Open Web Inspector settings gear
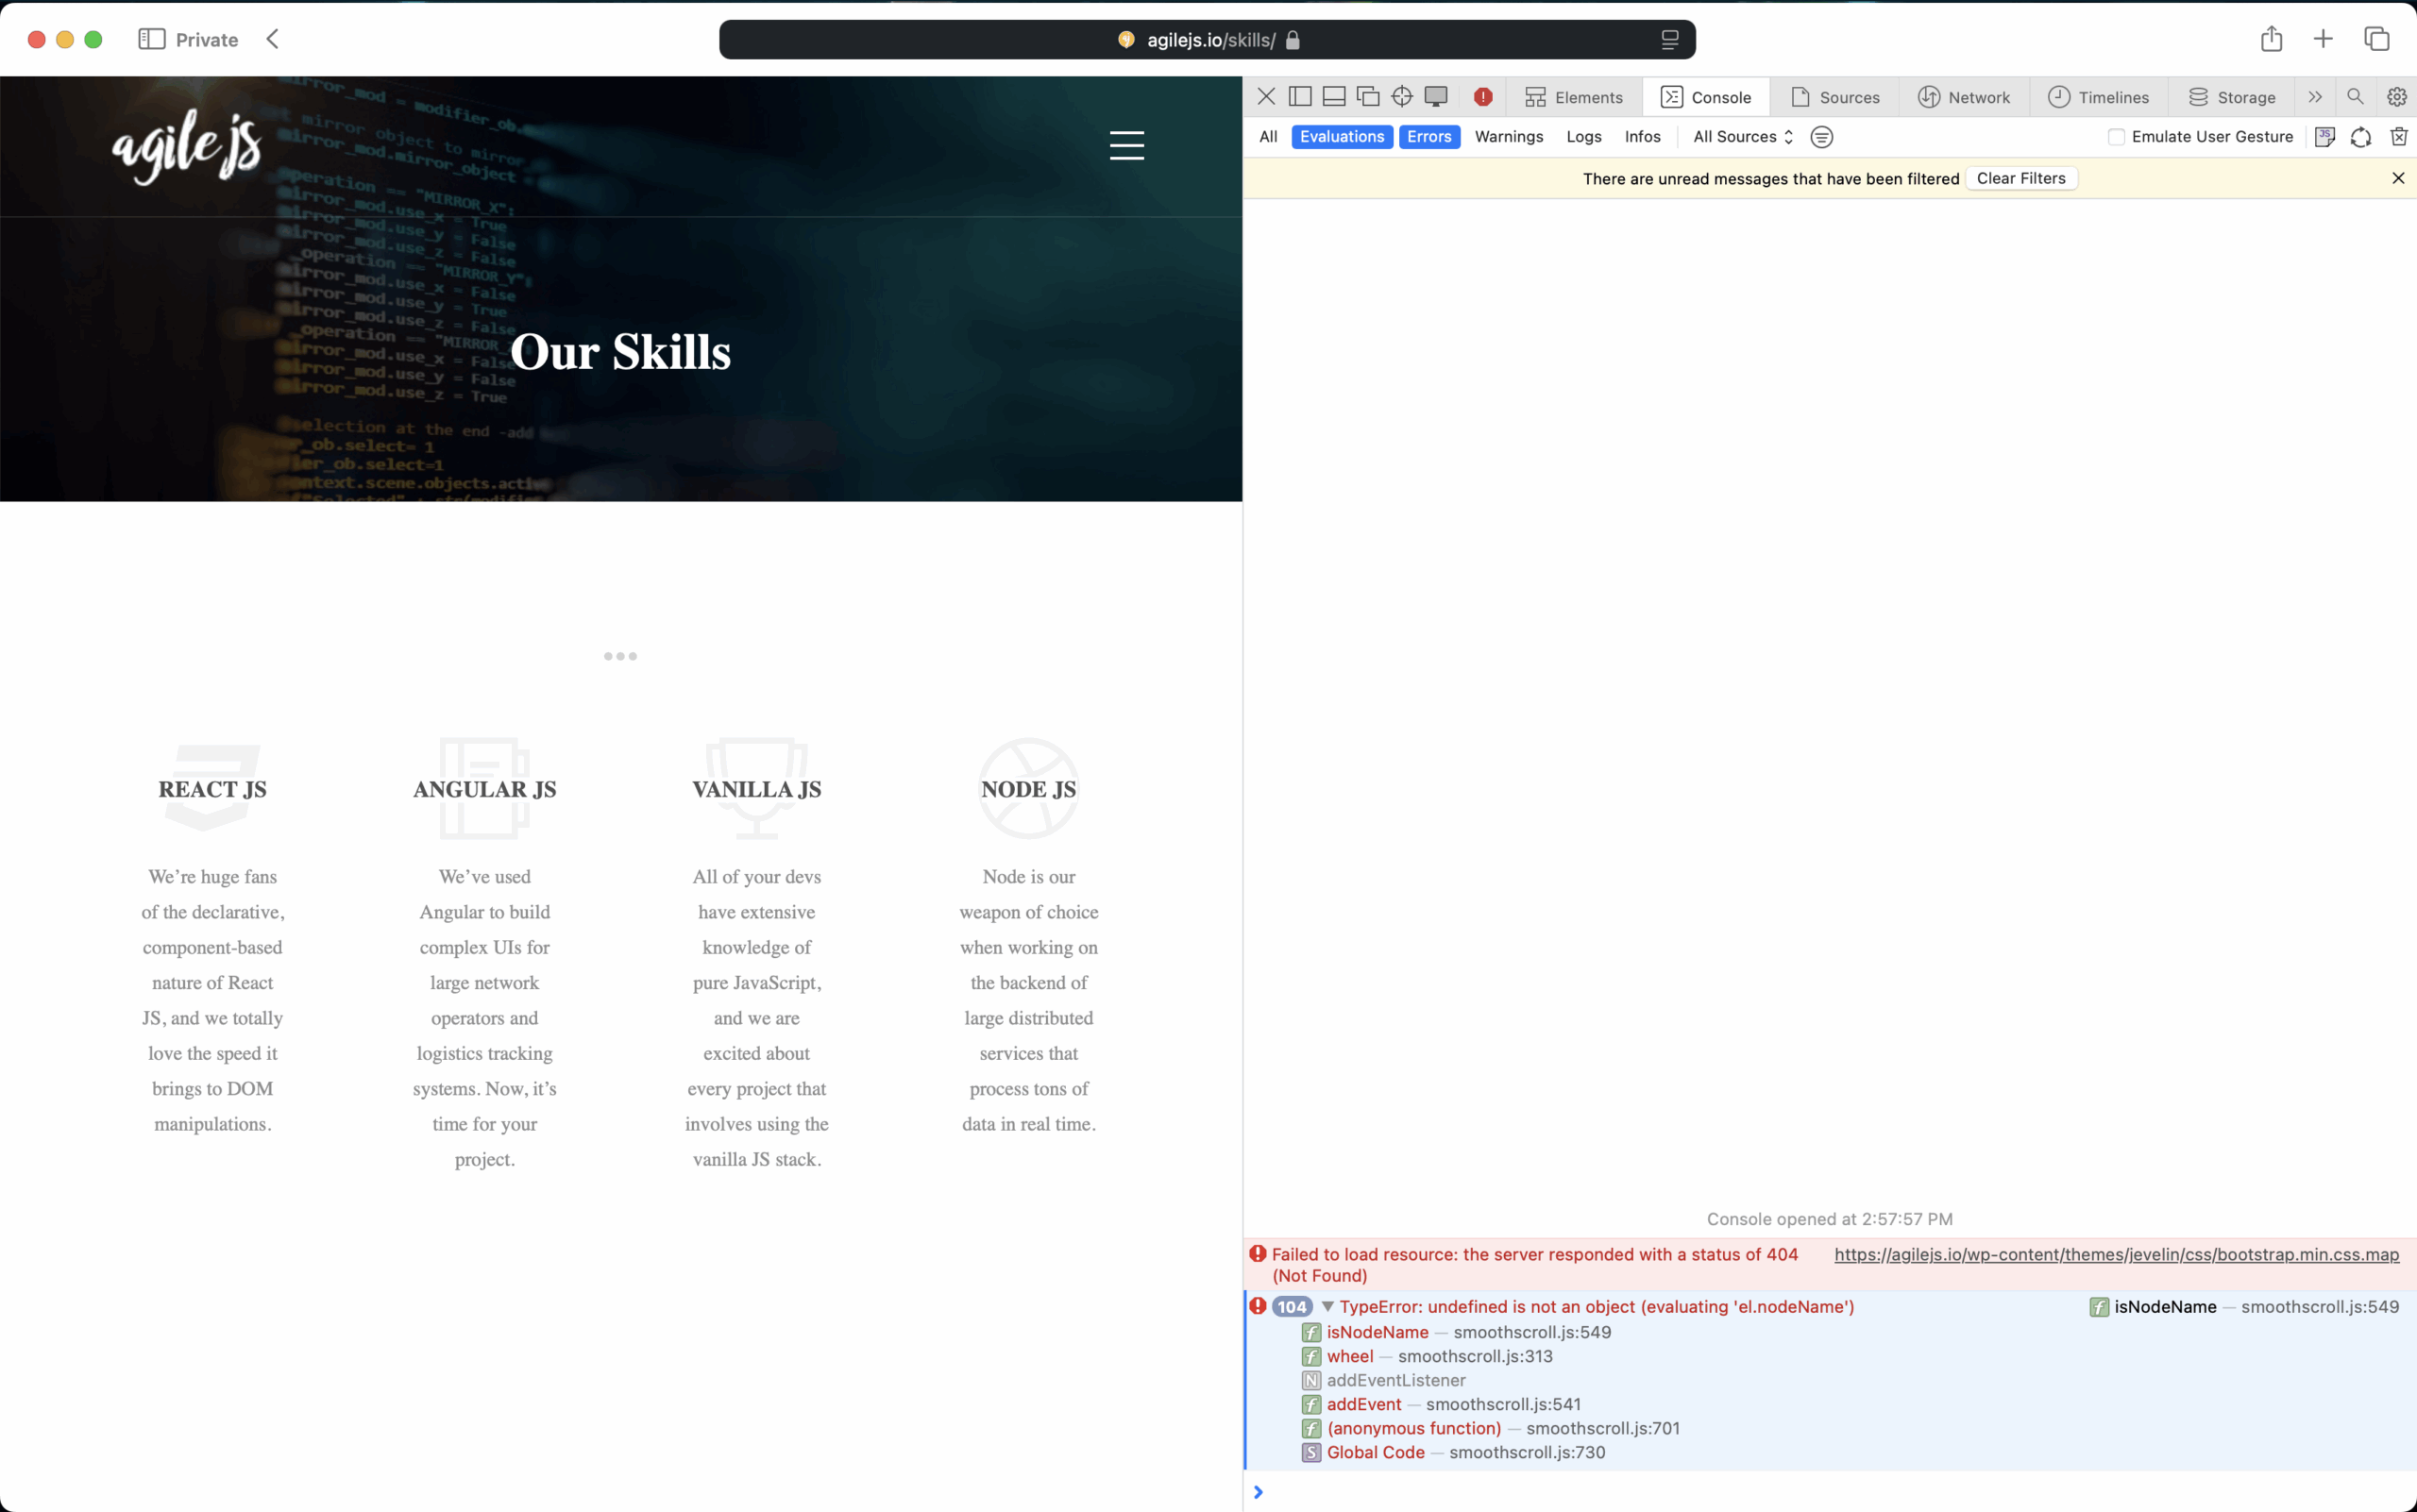Image resolution: width=2417 pixels, height=1512 pixels. (2396, 97)
